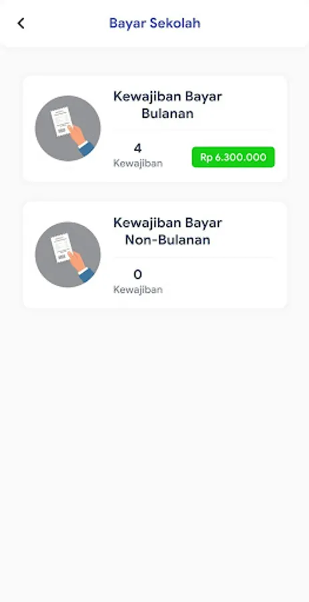309x602 pixels.
Task: Click hand illustration in monthly card
Action: pos(81,139)
